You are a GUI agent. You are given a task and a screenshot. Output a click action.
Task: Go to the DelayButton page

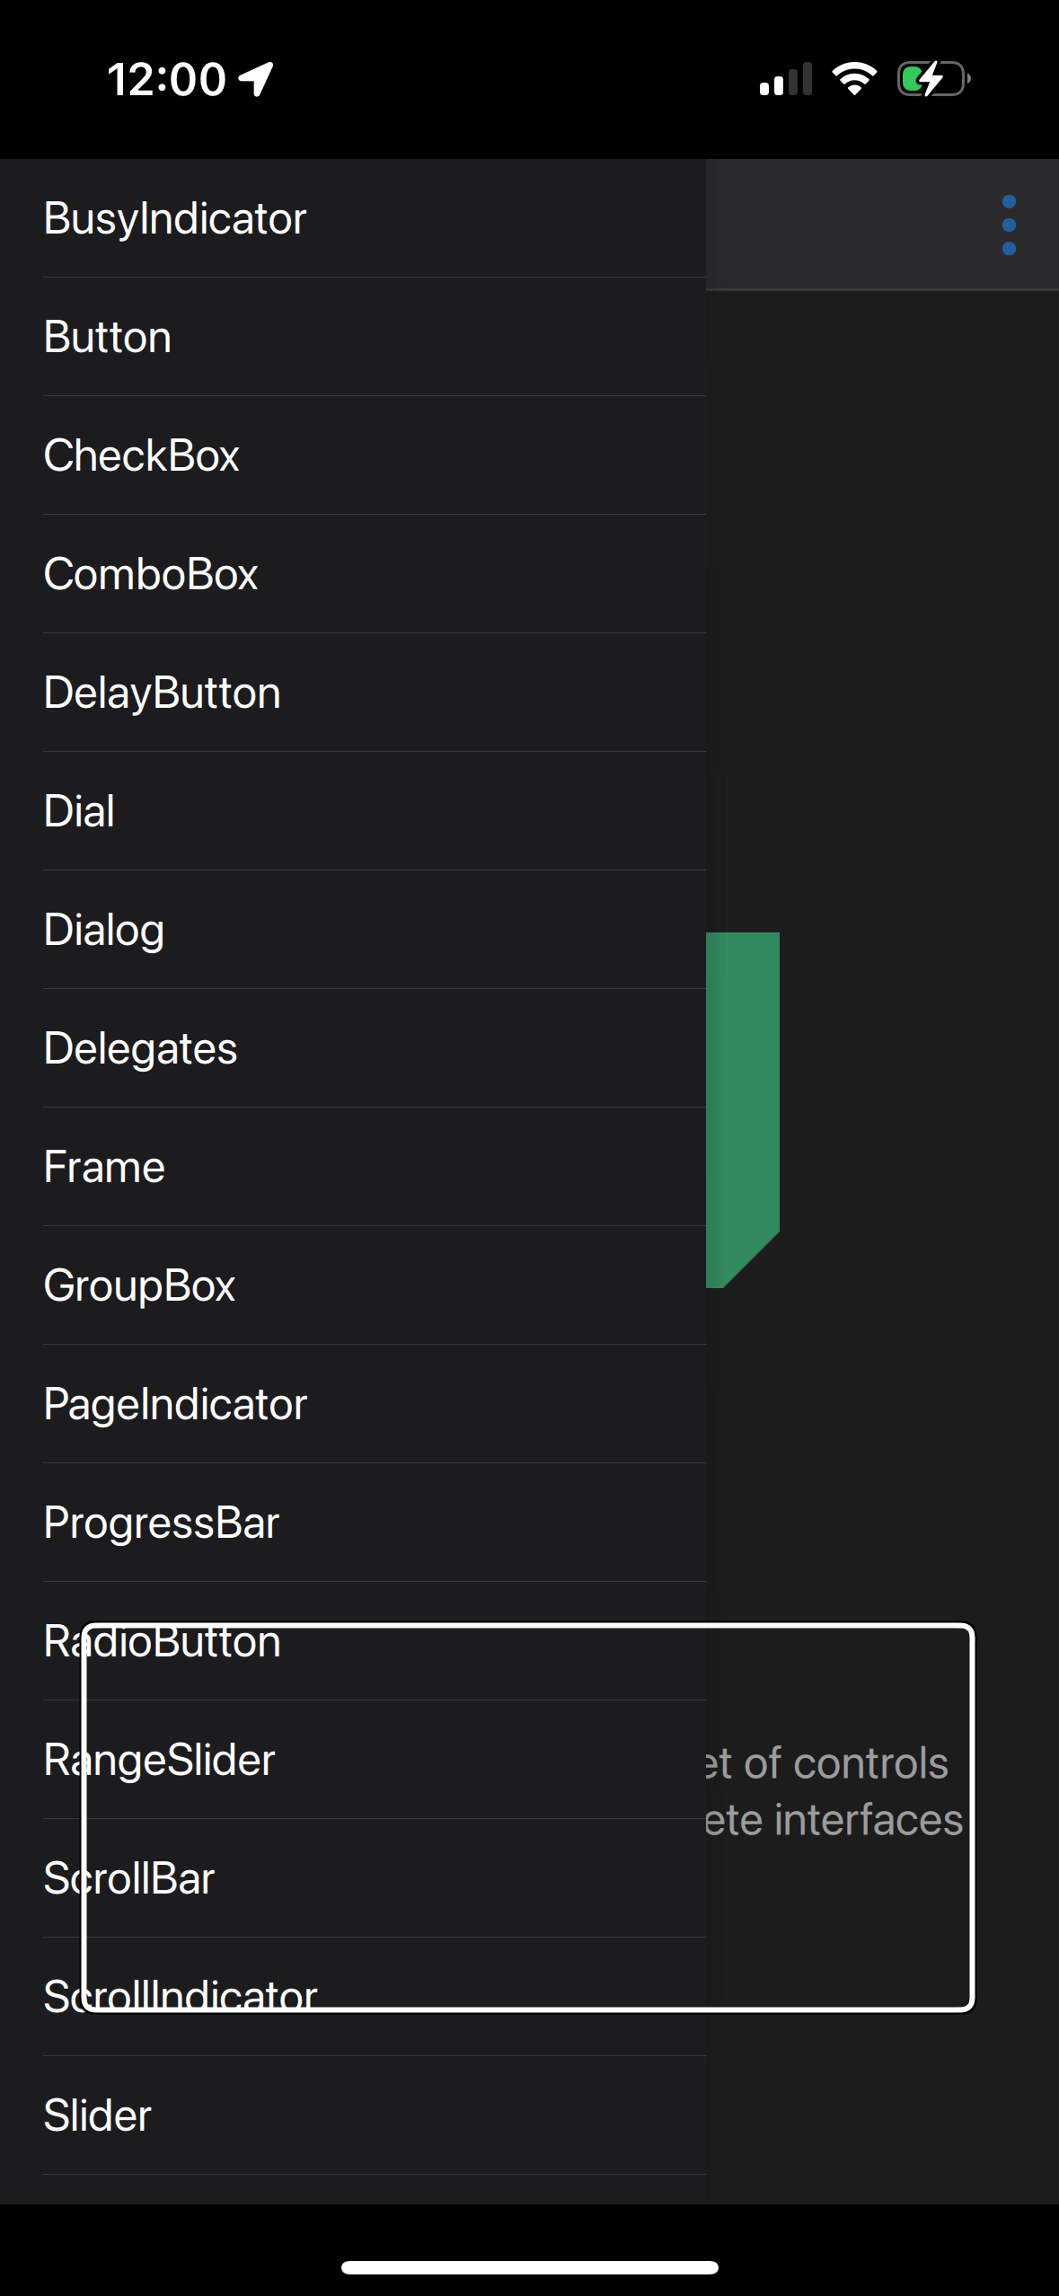pos(353,693)
